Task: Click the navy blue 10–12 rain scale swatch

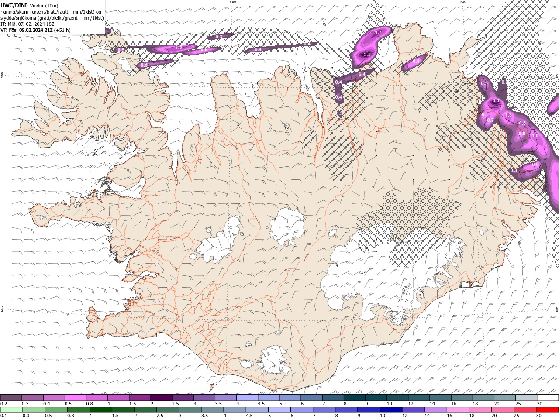Action: point(391,410)
